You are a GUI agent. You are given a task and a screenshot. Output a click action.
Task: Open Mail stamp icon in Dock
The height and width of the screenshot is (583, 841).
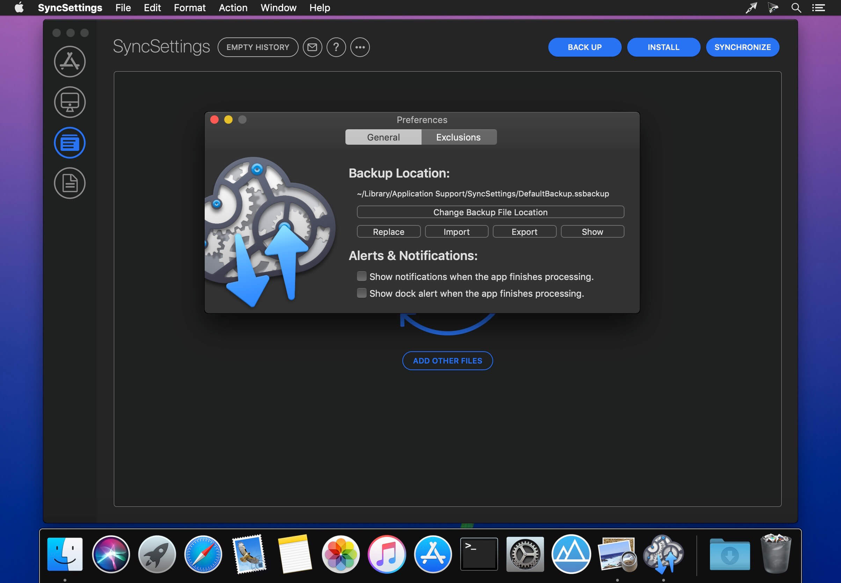[249, 554]
